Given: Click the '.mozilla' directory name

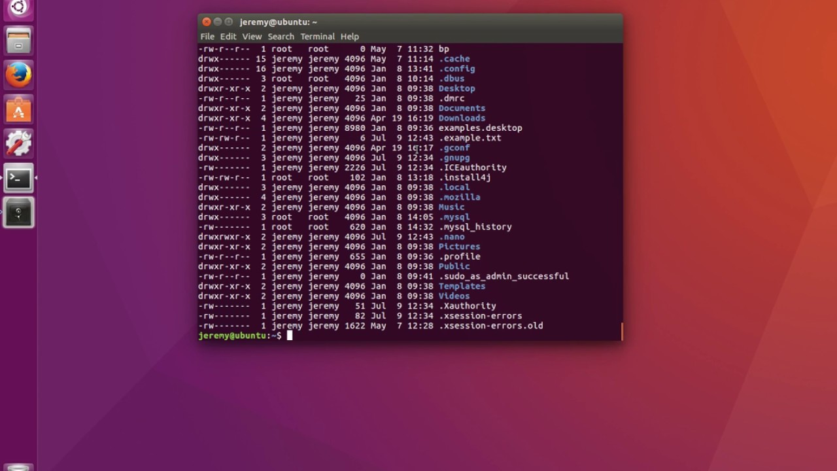Looking at the screenshot, I should pos(460,197).
